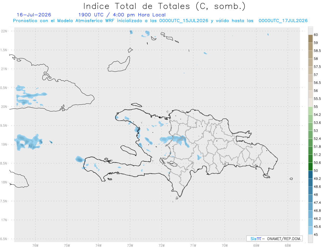Click the colorbar value 50.6

click(317, 163)
